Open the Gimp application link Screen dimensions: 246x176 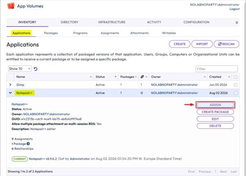click(x=20, y=85)
